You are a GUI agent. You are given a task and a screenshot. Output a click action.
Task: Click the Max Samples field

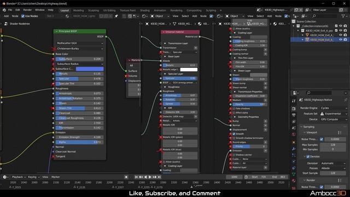tap(333, 144)
